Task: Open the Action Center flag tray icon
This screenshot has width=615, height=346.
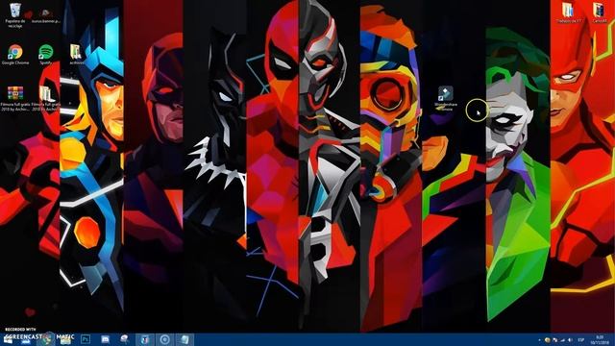Action: click(x=555, y=340)
